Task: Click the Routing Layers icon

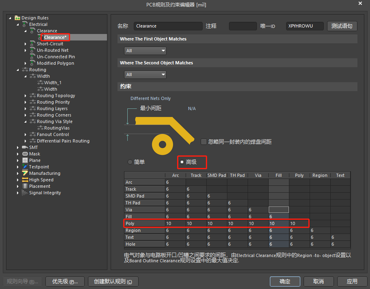Action: click(x=32, y=108)
